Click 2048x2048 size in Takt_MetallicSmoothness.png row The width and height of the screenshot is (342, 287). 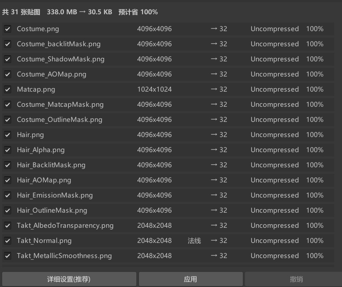(x=155, y=256)
